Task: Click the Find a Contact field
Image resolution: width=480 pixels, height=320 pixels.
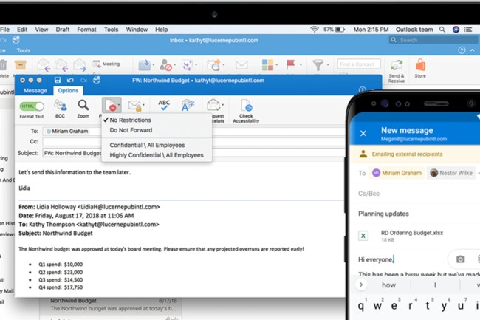Action: click(359, 64)
